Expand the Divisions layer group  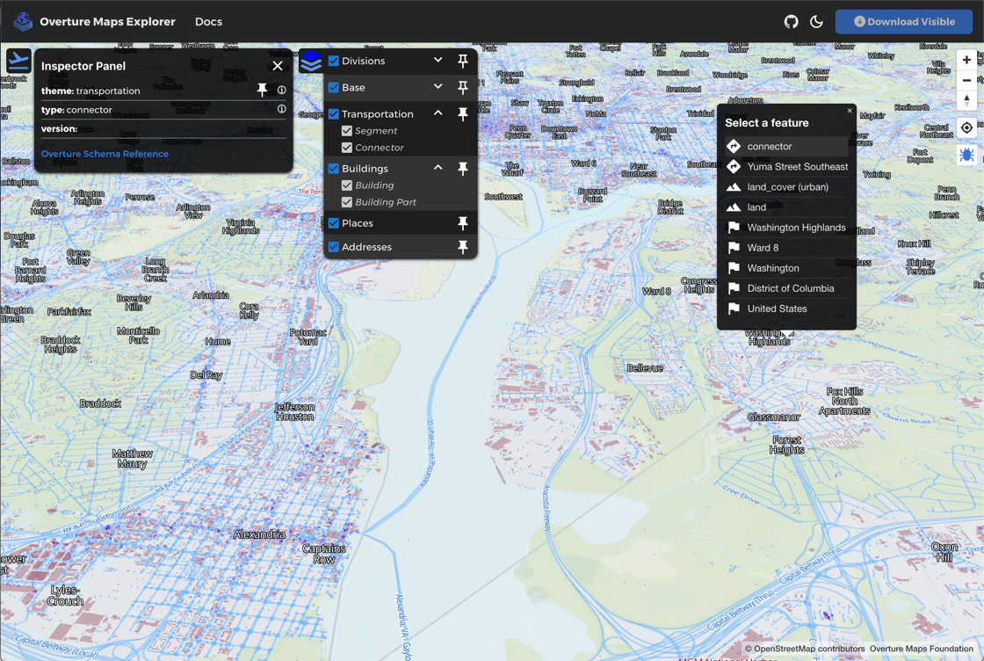[x=438, y=61]
